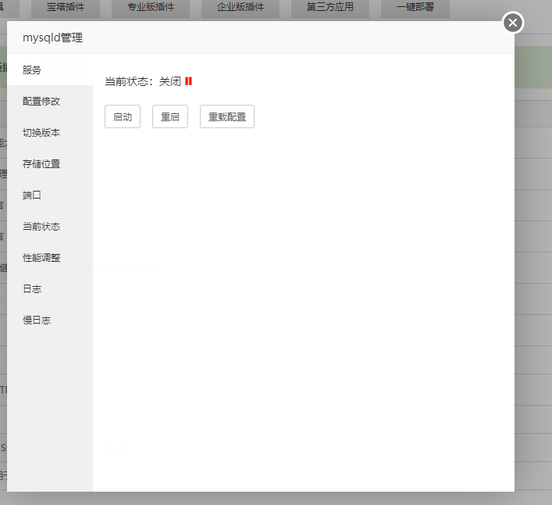552x505 pixels.
Task: Click the 重启 button
Action: point(170,116)
